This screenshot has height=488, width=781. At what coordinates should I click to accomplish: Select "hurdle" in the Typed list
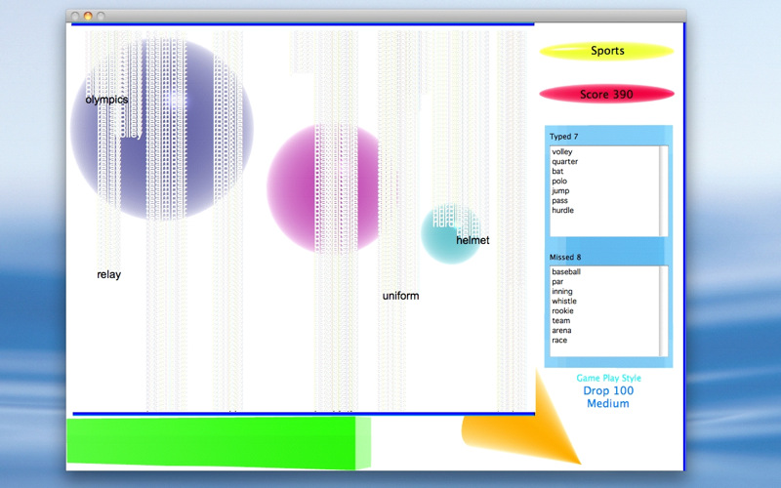coord(562,211)
